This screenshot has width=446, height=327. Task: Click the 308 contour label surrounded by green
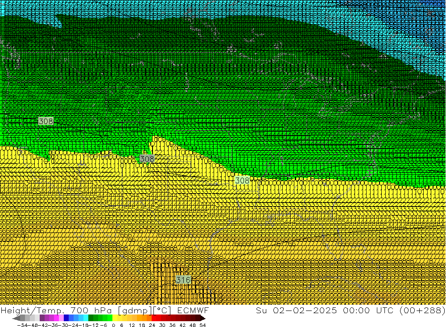(x=46, y=121)
